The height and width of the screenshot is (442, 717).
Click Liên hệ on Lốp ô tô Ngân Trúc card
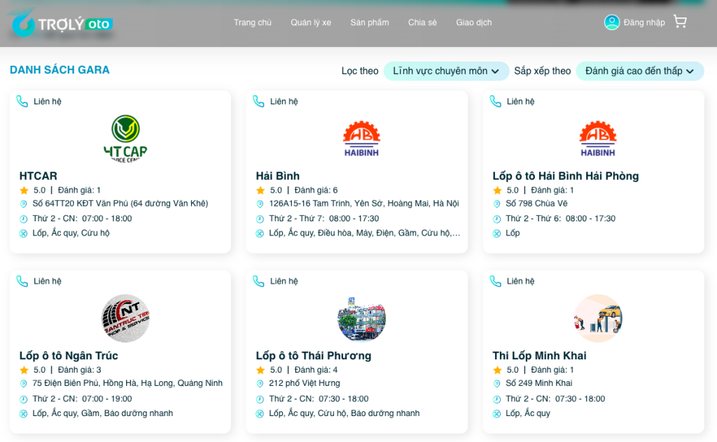[48, 282]
